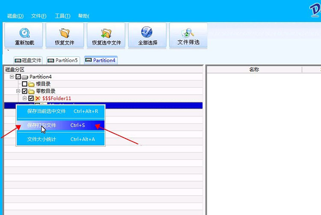The height and width of the screenshot is (215, 321).
Task: Open the 磁盘文件 tab
Action: click(x=28, y=60)
